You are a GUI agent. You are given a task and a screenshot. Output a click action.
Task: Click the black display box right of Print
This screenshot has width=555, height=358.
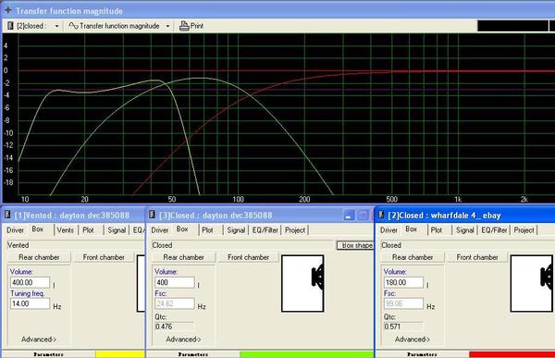(512, 26)
